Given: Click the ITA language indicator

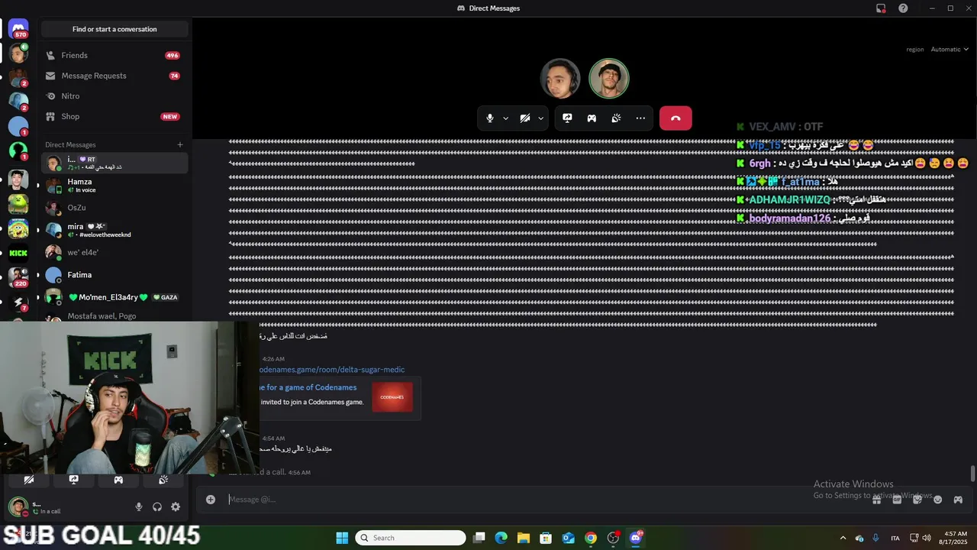Looking at the screenshot, I should [x=895, y=538].
